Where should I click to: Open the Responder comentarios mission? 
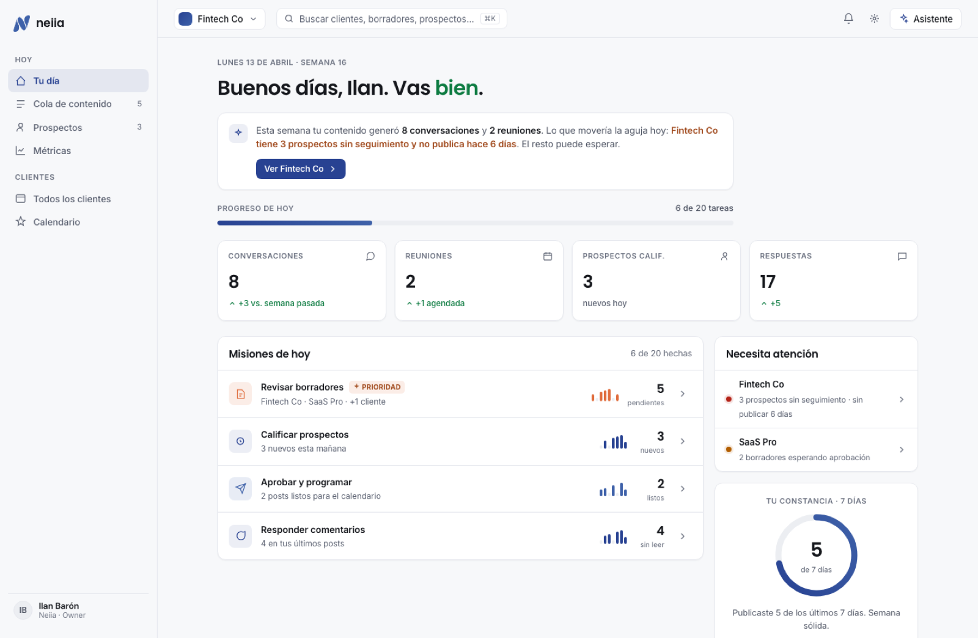click(x=460, y=536)
